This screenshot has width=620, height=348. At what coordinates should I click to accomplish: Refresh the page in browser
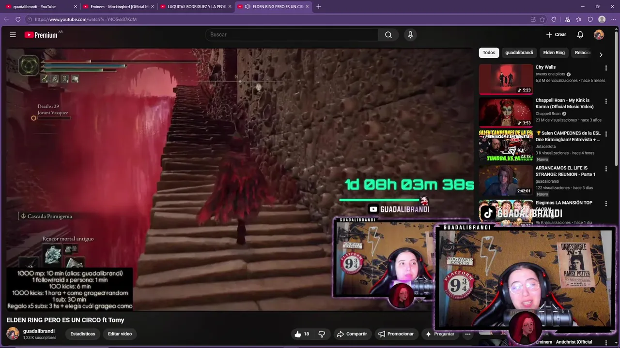(18, 19)
